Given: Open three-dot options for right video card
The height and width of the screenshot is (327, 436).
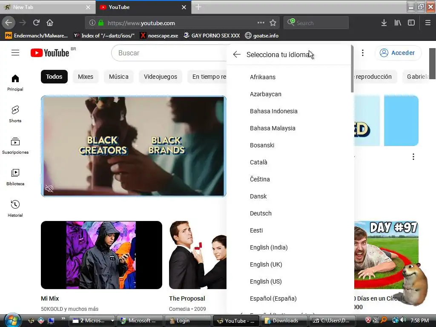Looking at the screenshot, I should click(x=413, y=157).
